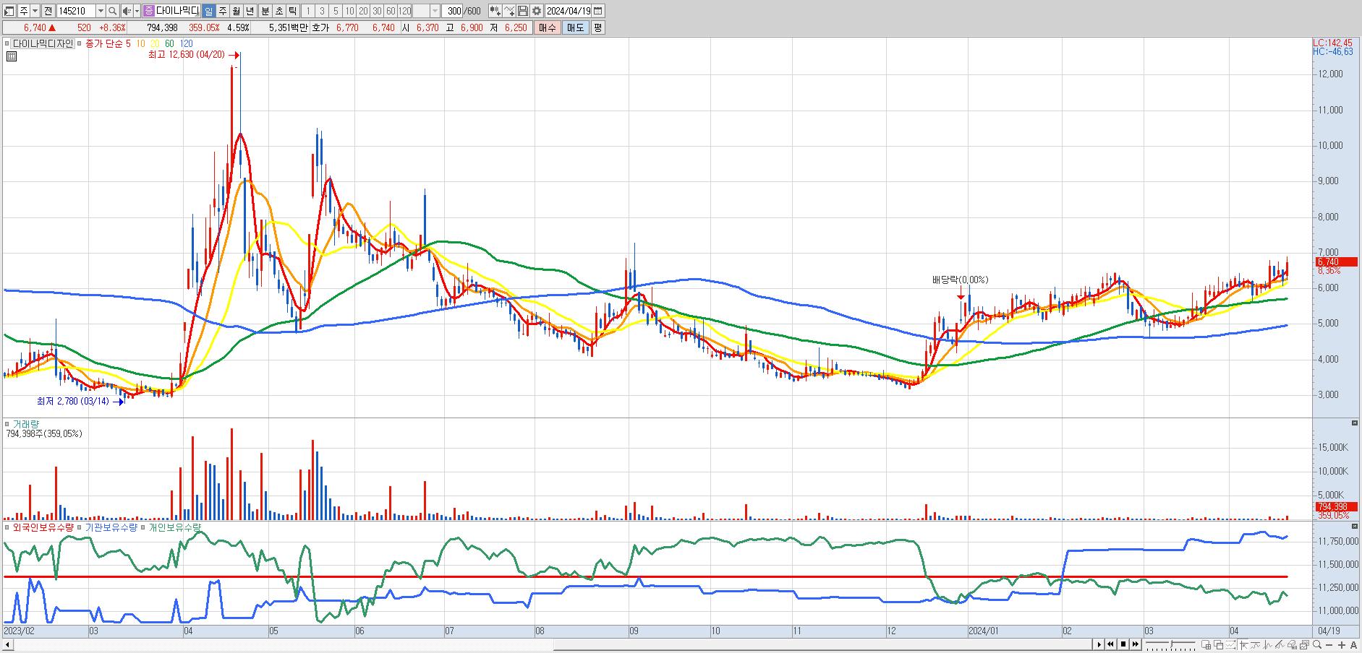Click the 매도 sell button
This screenshot has width=1362, height=653.
pos(575,27)
